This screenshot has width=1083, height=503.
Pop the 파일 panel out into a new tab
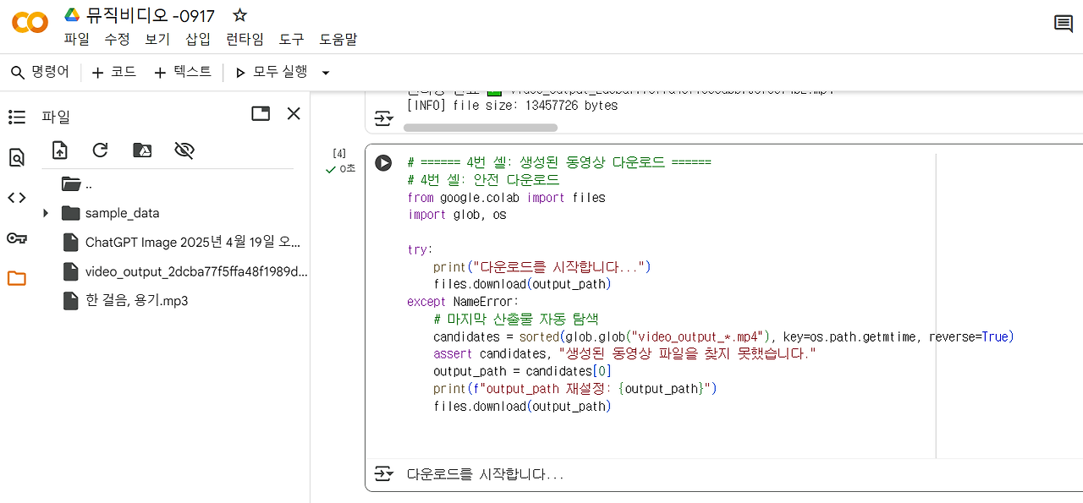click(261, 113)
